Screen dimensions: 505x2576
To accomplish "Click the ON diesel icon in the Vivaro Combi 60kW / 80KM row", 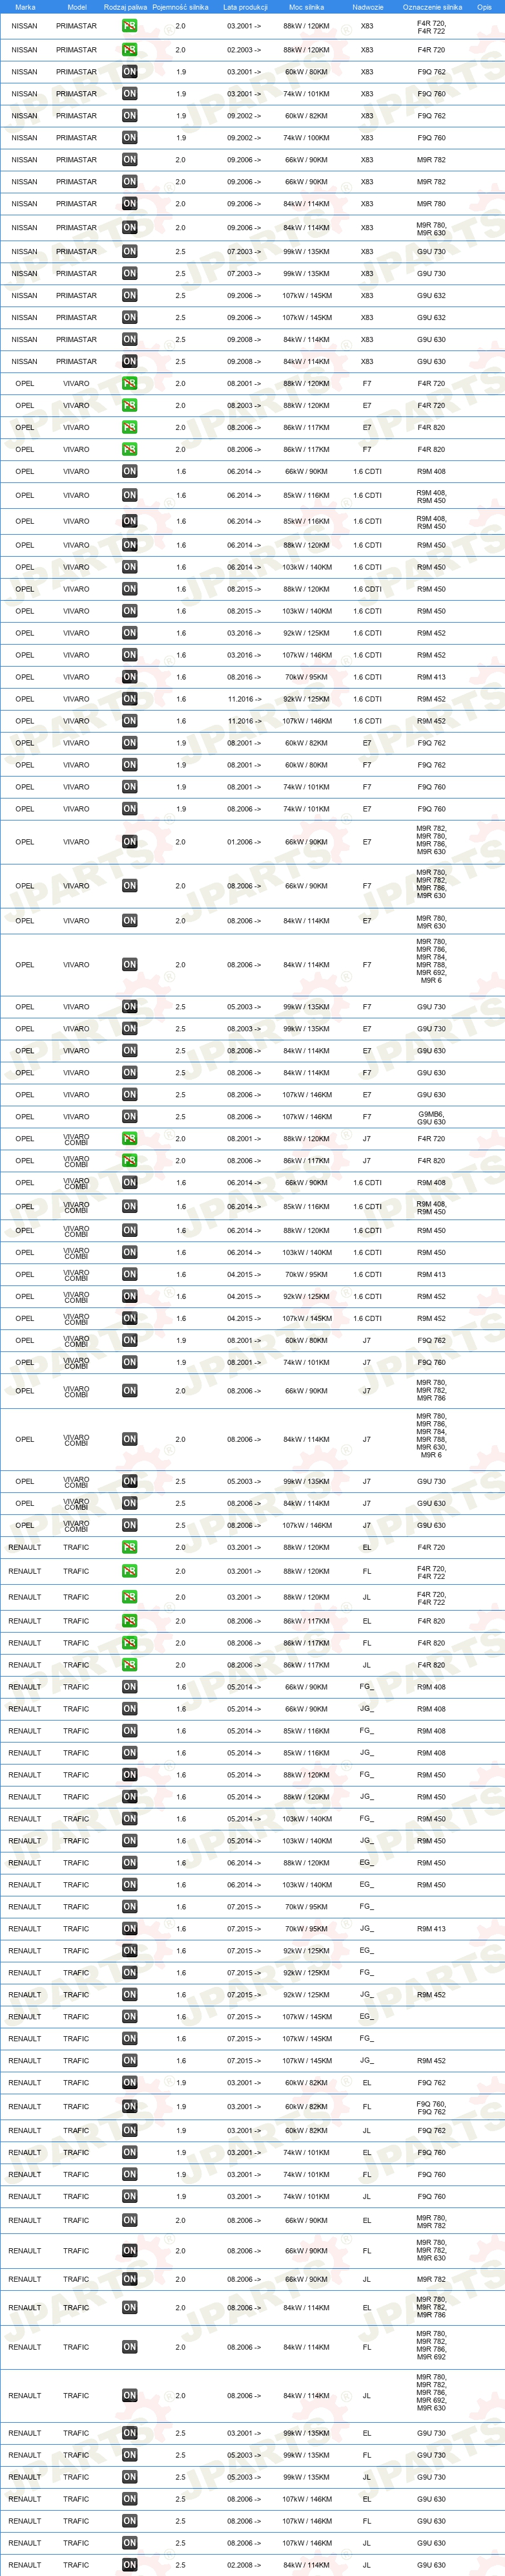I will [x=130, y=1341].
